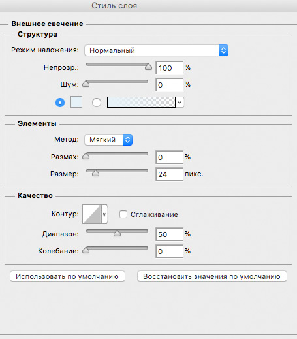Open the Метод dropdown set to Мягкий

click(x=108, y=140)
